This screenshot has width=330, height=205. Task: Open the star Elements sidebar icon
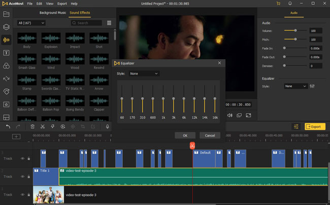(6, 105)
